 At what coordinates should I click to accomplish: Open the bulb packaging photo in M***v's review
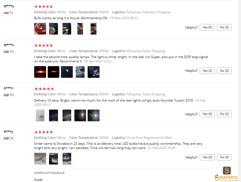tap(94, 72)
